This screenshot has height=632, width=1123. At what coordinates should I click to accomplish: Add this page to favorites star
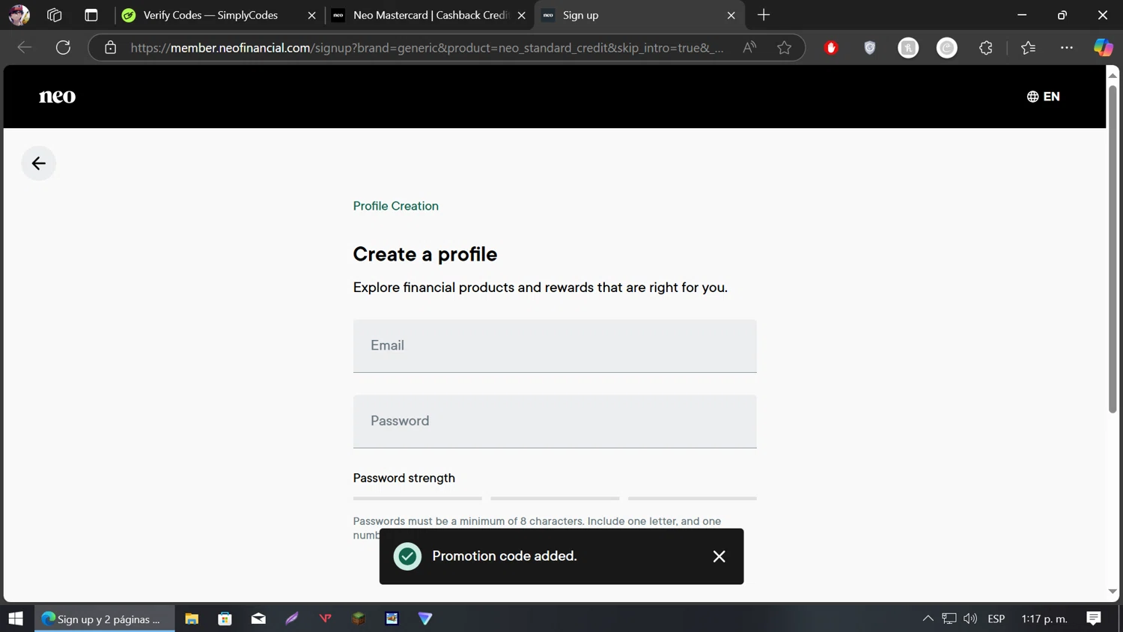pyautogui.click(x=784, y=48)
